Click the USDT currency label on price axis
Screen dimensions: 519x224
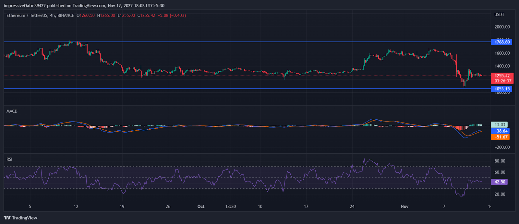point(499,15)
